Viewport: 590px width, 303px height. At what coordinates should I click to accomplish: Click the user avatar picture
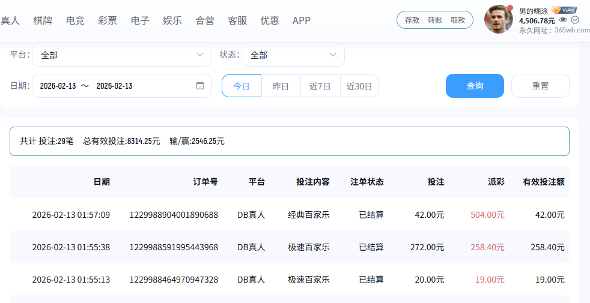point(498,19)
